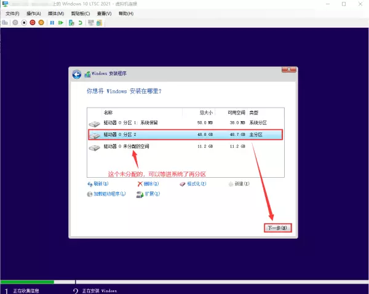Turn off the VM with the stop icon
Screen dimensions: 369x294
[x=24, y=23]
